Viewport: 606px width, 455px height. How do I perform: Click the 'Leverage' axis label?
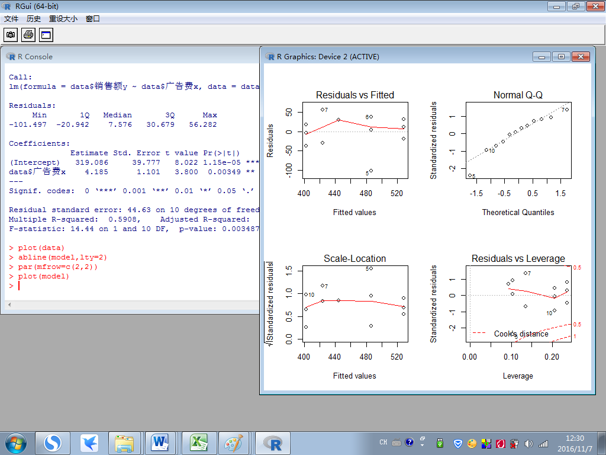coord(518,376)
